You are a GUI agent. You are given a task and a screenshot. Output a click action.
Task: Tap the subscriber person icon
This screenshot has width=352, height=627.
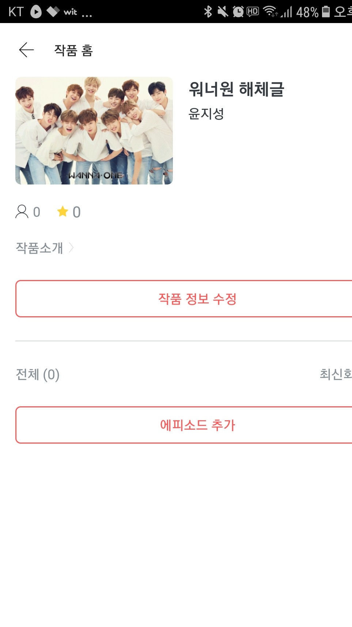[22, 212]
